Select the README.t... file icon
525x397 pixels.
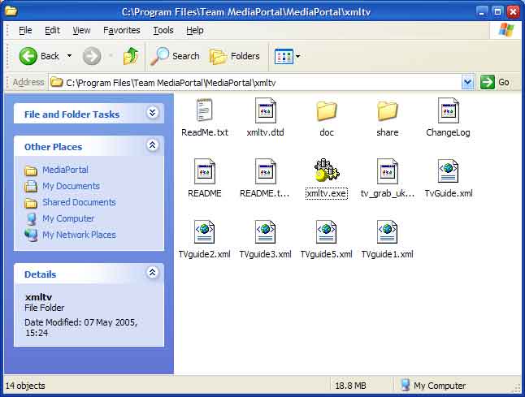(266, 171)
